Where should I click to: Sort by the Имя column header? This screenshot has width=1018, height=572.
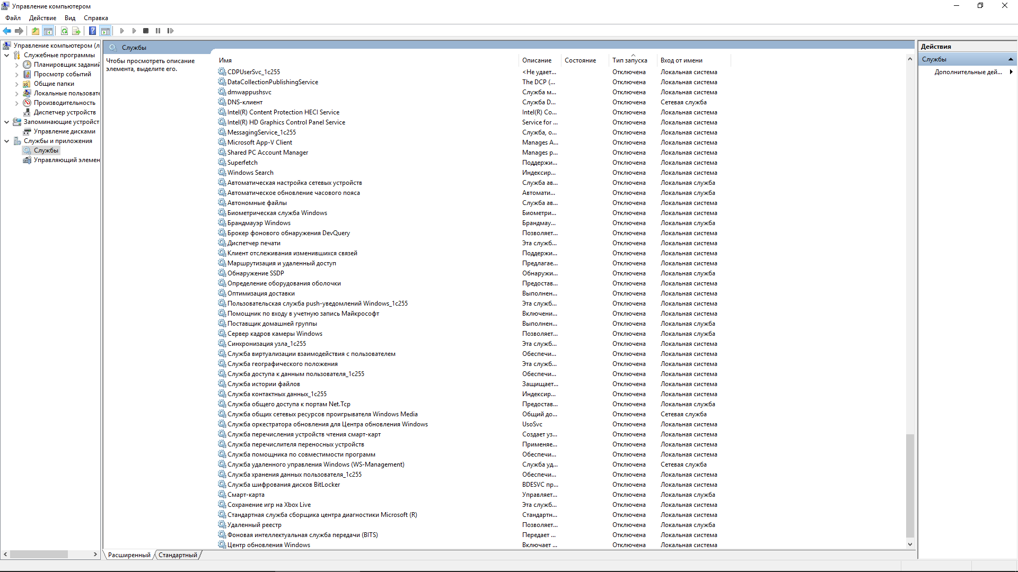pos(367,60)
